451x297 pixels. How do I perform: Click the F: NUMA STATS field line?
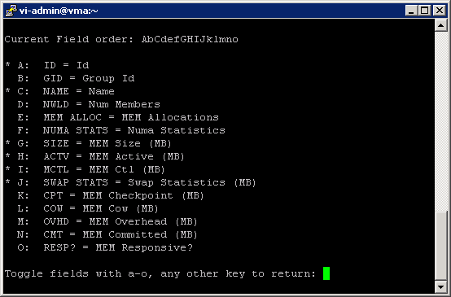click(x=121, y=130)
